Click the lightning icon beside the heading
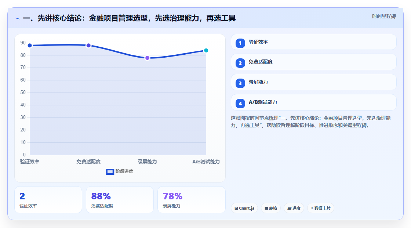The height and width of the screenshot is (228, 411). click(x=18, y=18)
